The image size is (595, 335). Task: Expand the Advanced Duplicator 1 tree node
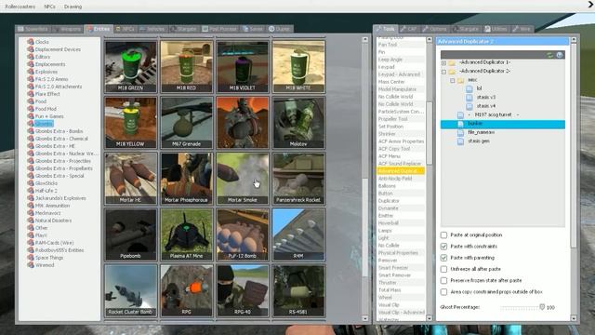(x=443, y=62)
